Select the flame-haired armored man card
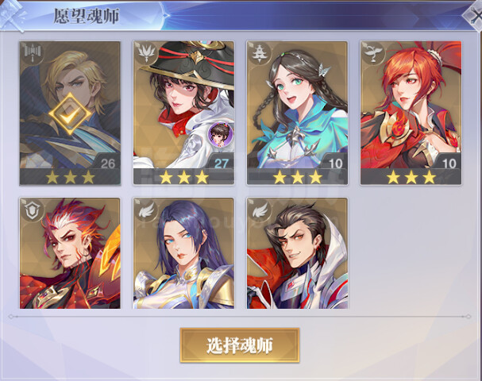Viewport: 482px width, 381px height. point(70,253)
